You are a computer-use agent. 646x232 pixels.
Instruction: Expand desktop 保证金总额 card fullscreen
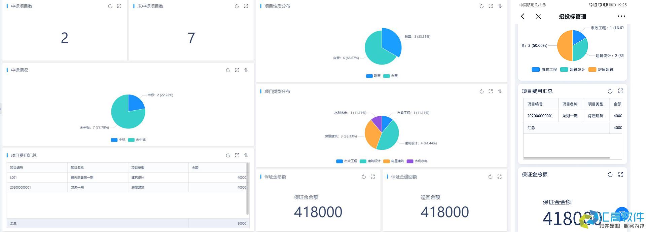click(373, 177)
